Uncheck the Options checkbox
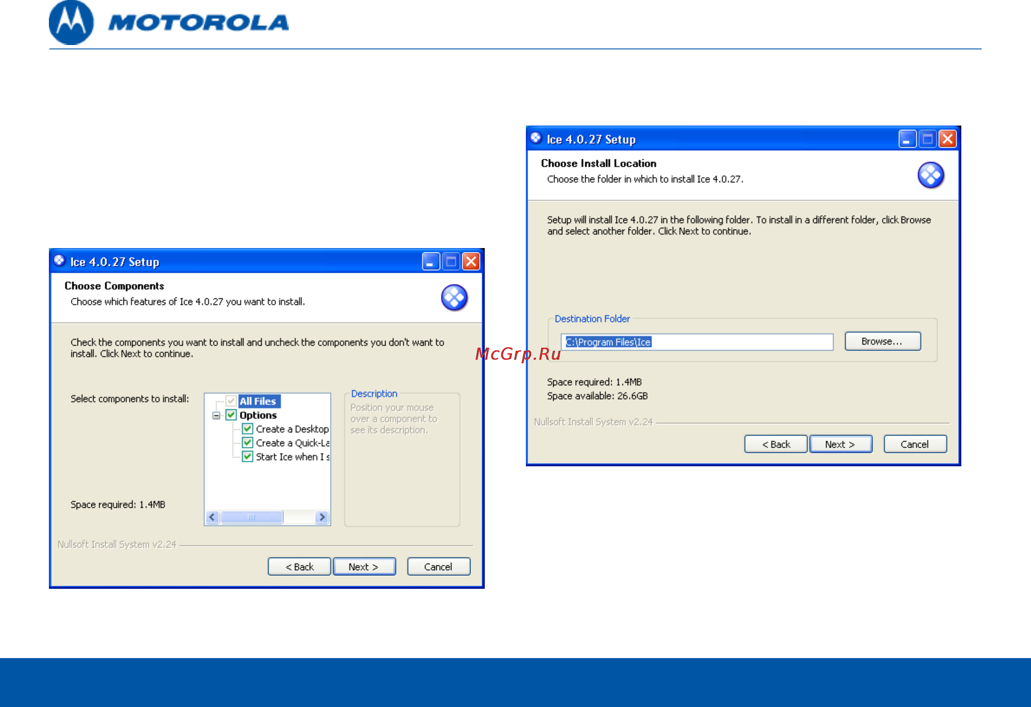1031x707 pixels. pyautogui.click(x=231, y=415)
